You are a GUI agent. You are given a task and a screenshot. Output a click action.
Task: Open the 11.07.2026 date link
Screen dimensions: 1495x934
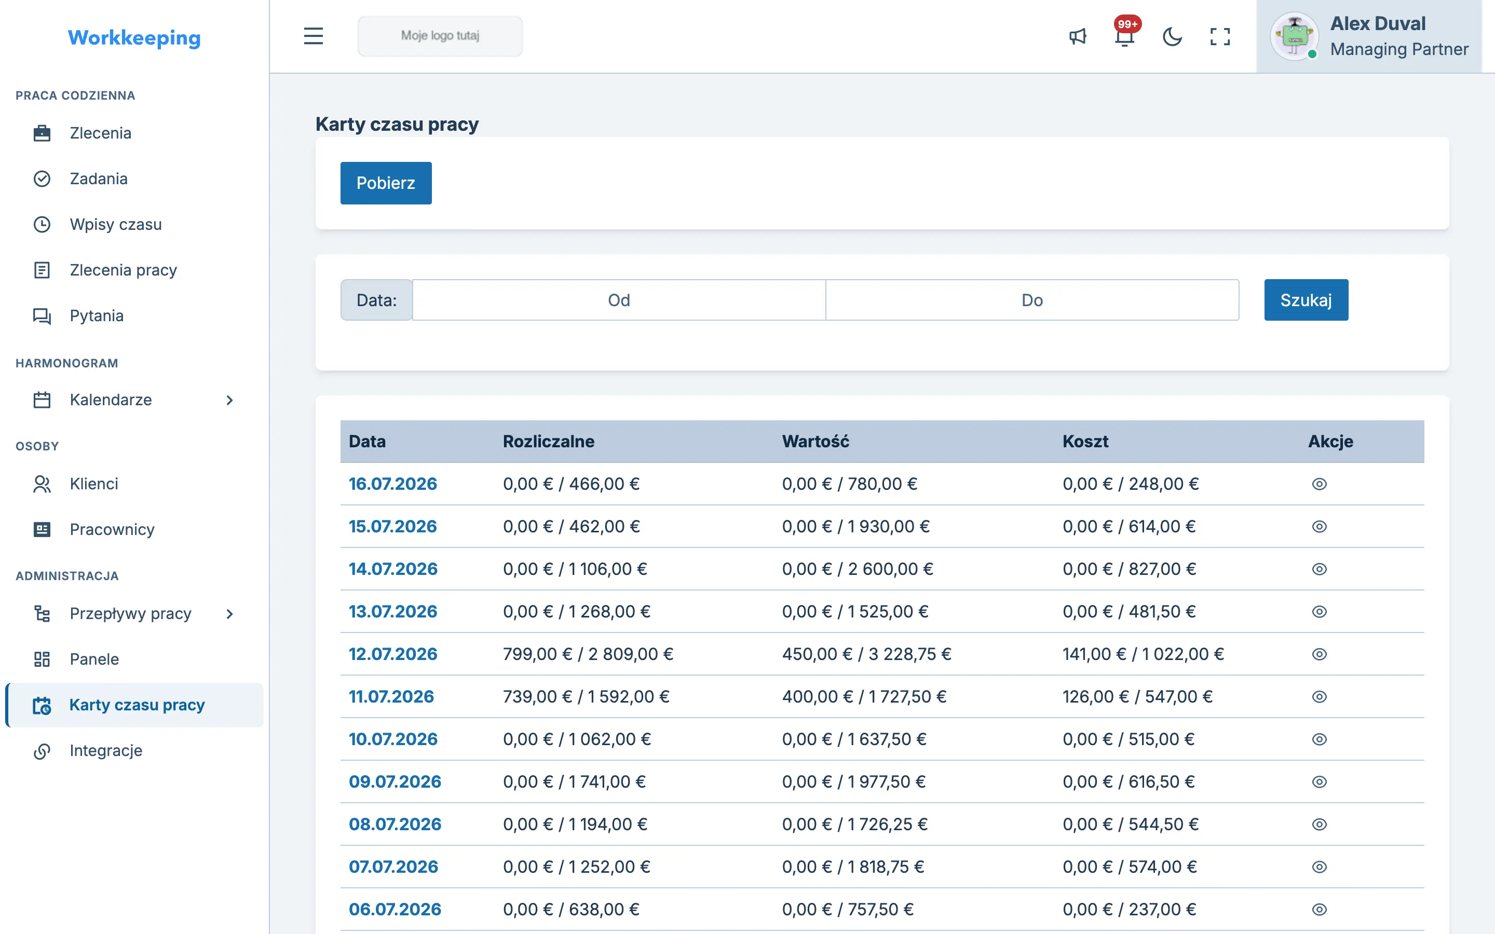pyautogui.click(x=391, y=697)
